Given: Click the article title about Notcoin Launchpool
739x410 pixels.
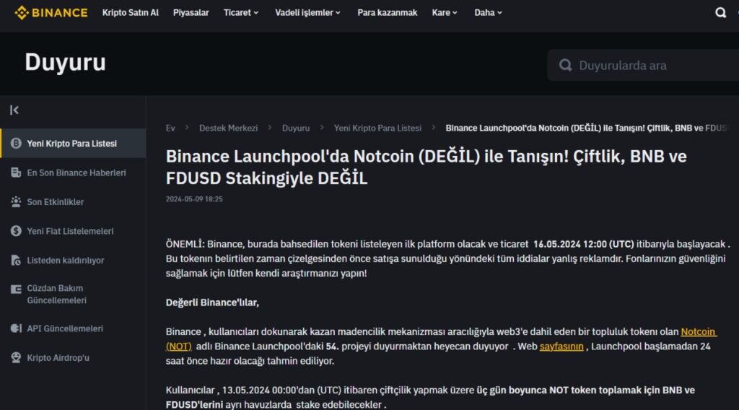Looking at the screenshot, I should (x=426, y=167).
